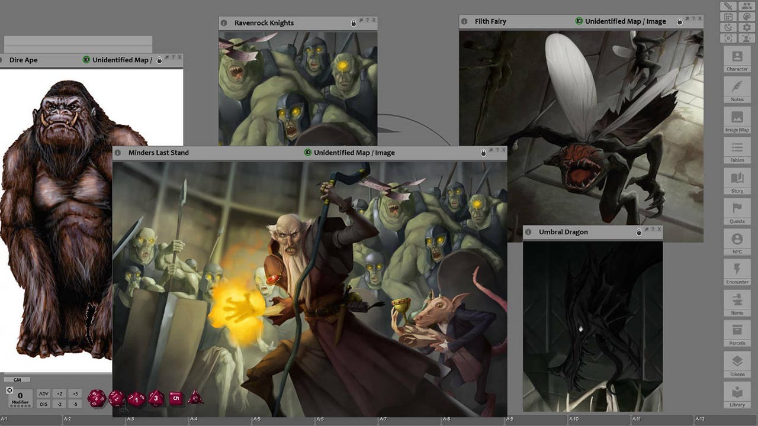Toggle the ADV advantage button
Image resolution: width=758 pixels, height=426 pixels.
43,393
